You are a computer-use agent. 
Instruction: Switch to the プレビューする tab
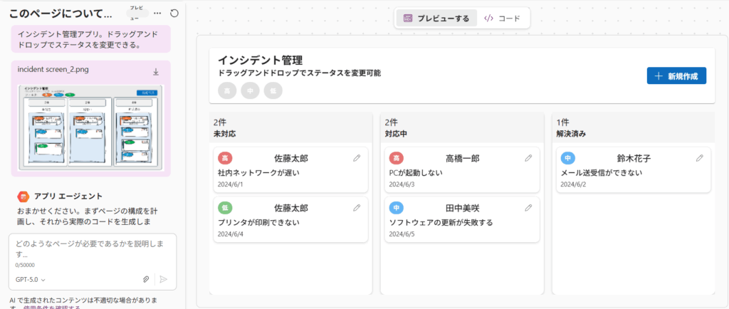pyautogui.click(x=436, y=19)
